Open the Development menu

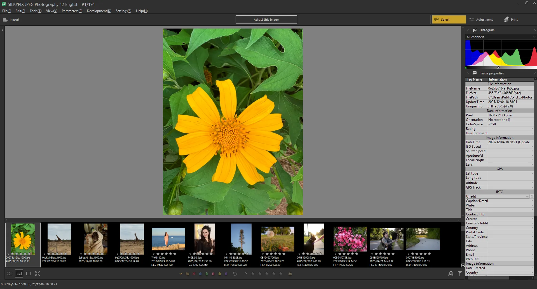[x=99, y=11]
